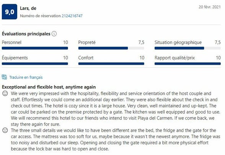Click the review date 20 févr. 2021
The image size is (225, 155).
coord(210,7)
